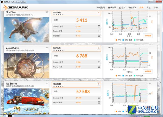Viewport: 163px width, 117px height.
Task: Click the Ice Storm score 57 588
Action: [x=83, y=92]
